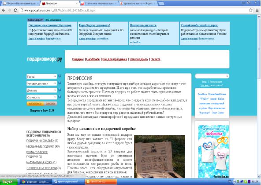The image size is (261, 185).
Task: Go back with the browser Back arrow
Action: click(4, 10)
